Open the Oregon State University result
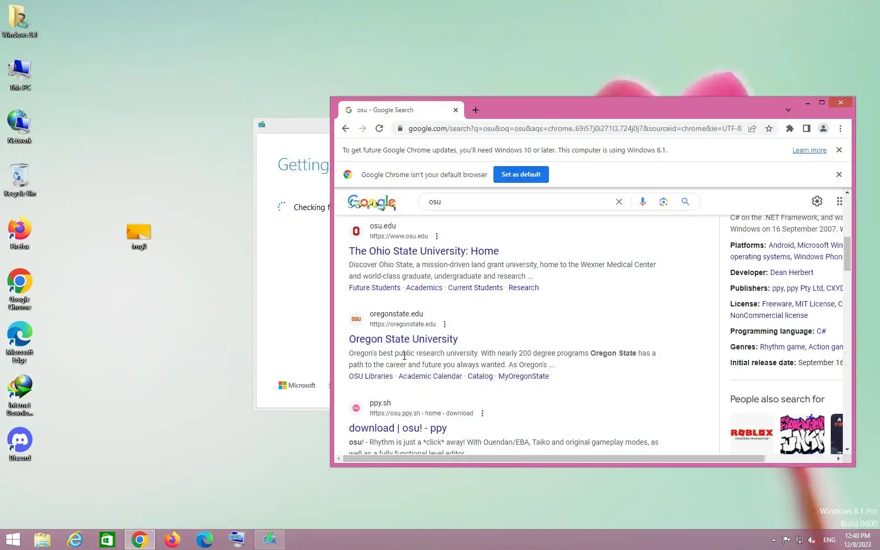 click(x=403, y=339)
